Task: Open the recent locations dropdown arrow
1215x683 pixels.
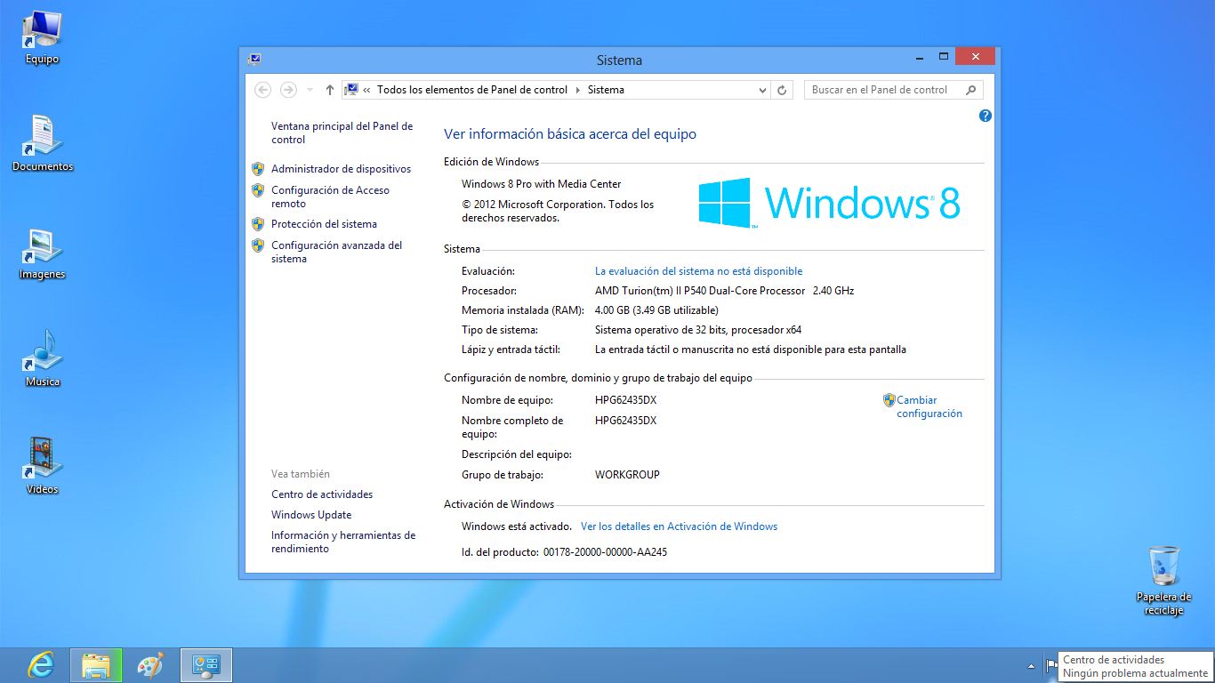Action: (310, 90)
